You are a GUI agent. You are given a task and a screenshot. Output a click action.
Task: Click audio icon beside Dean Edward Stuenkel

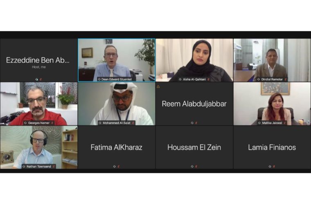(99, 79)
